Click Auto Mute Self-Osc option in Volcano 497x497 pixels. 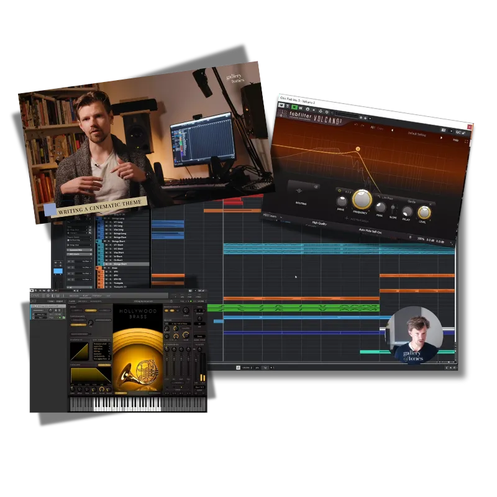coord(370,230)
